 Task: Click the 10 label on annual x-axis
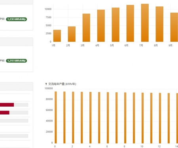click(142, 146)
